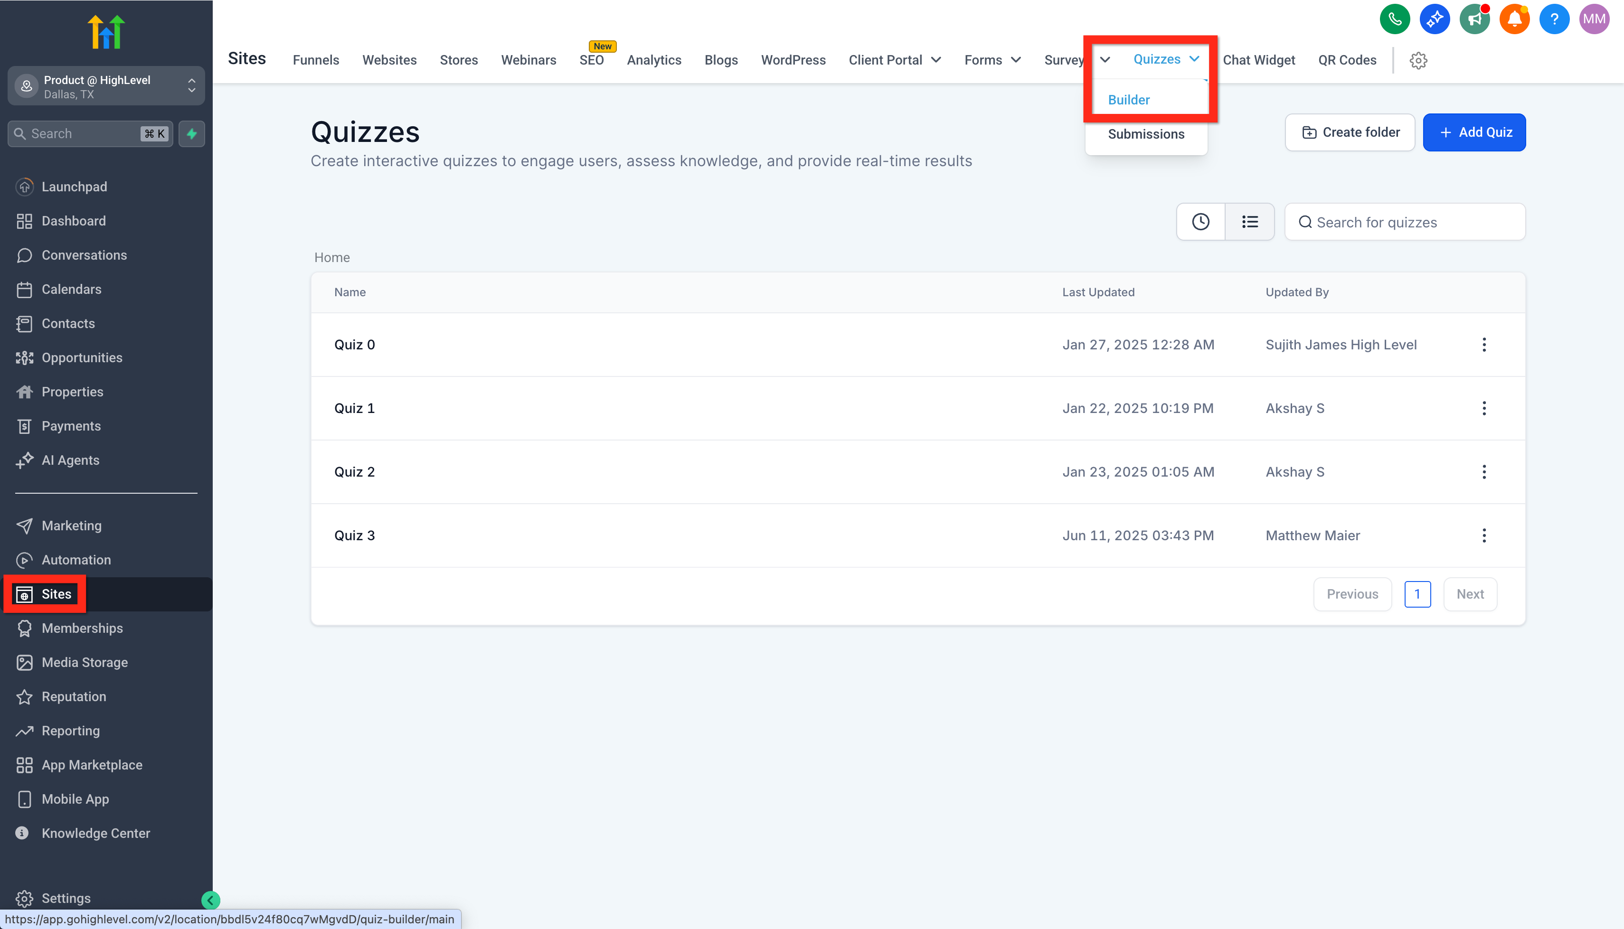Click the green phone dialer icon
Screen dimensions: 1624x929
click(1394, 19)
